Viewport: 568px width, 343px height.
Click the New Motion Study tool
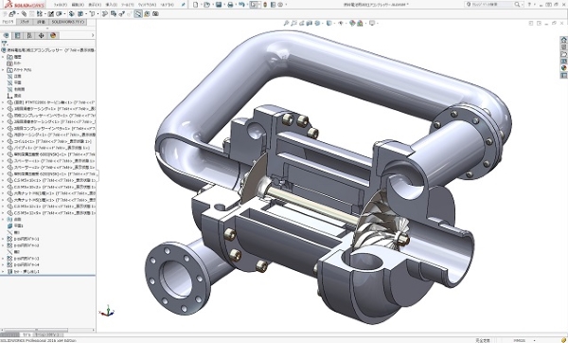click(104, 14)
